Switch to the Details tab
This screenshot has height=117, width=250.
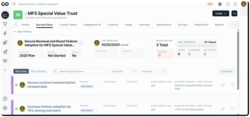coord(25,25)
